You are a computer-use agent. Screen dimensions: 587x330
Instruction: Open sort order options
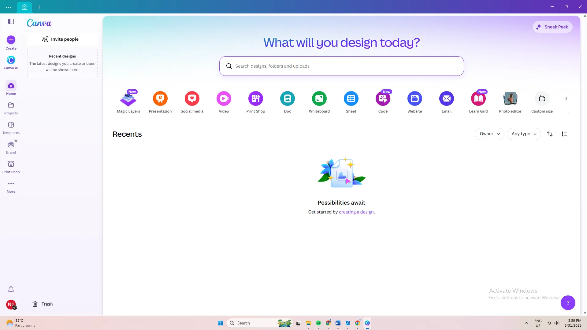[x=550, y=134]
